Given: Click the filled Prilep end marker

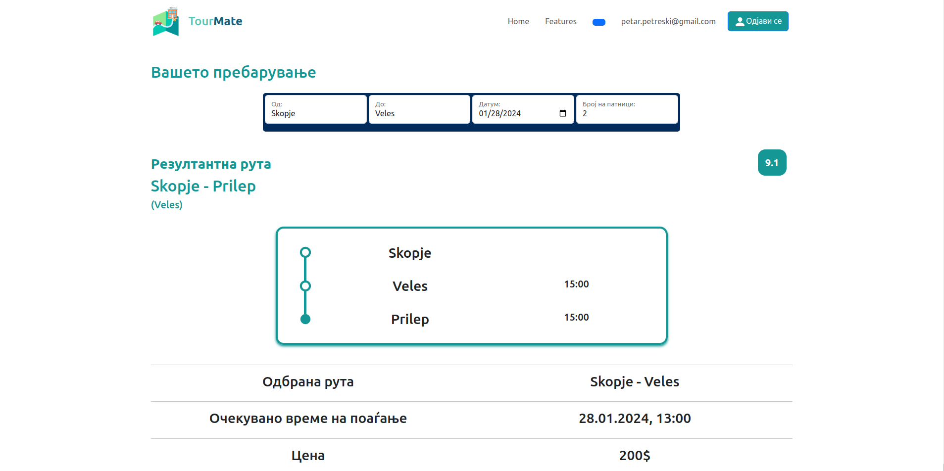Looking at the screenshot, I should (x=305, y=319).
